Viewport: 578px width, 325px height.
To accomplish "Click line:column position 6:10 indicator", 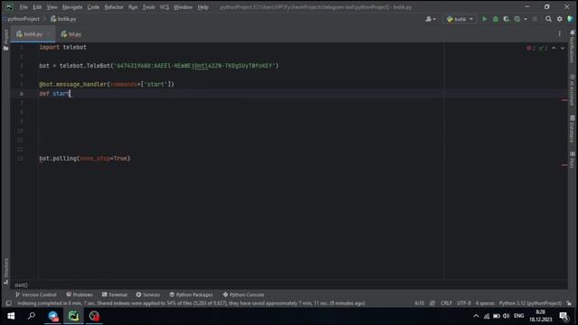I will [x=419, y=303].
